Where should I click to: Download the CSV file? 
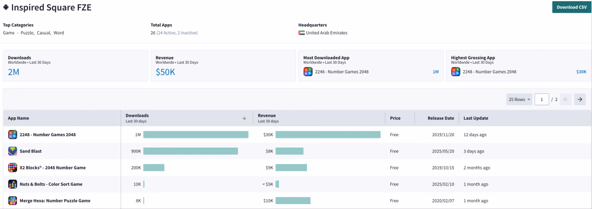572,7
